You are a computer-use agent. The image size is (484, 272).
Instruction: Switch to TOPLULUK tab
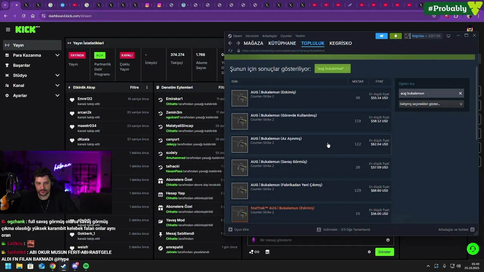[313, 43]
